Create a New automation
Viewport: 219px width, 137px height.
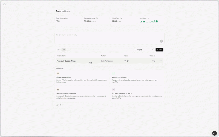[x=159, y=50]
